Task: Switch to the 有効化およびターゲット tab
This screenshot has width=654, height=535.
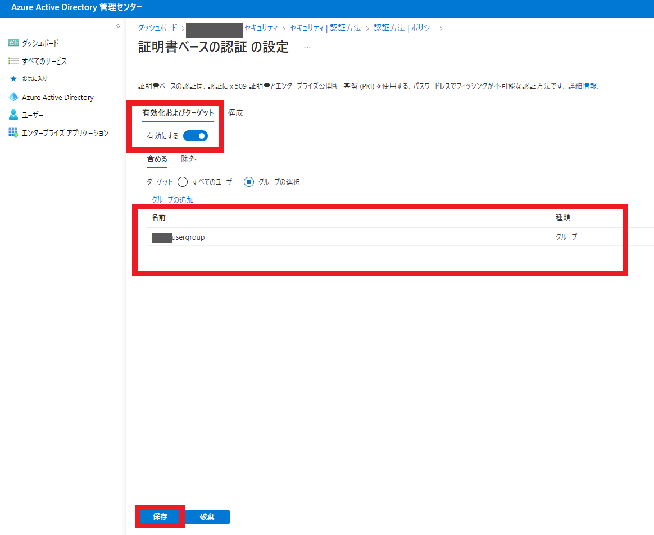Action: (x=178, y=113)
